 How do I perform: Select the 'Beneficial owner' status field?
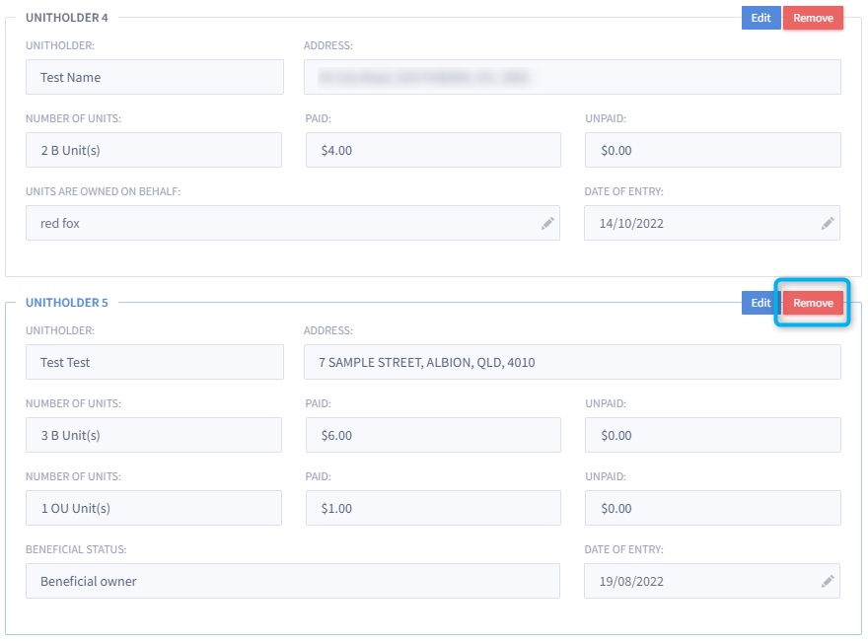(293, 581)
